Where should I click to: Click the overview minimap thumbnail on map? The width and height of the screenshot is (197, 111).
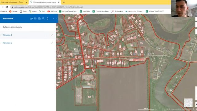[188, 103]
